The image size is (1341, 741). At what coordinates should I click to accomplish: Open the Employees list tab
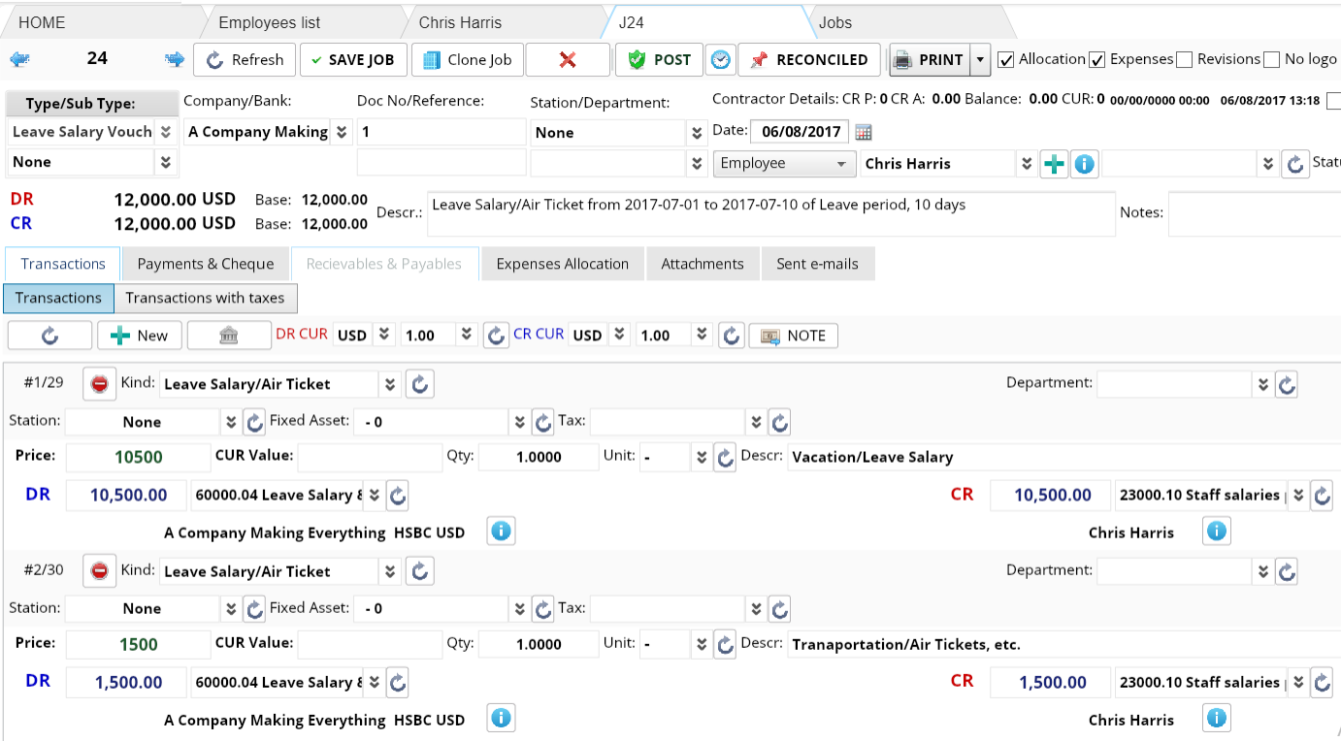click(269, 22)
